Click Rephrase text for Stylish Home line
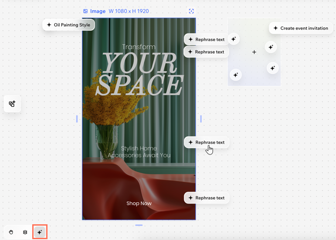The image size is (336, 240). (x=207, y=142)
